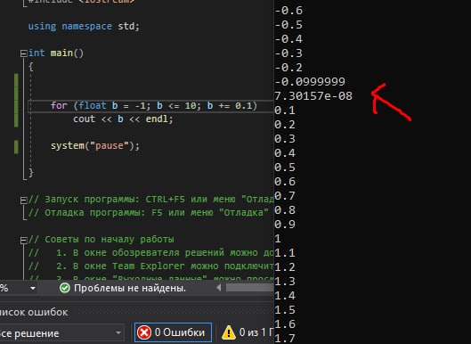Click the editor horizontal scrollbar thumb
This screenshot has width=471, height=344.
[x=250, y=288]
